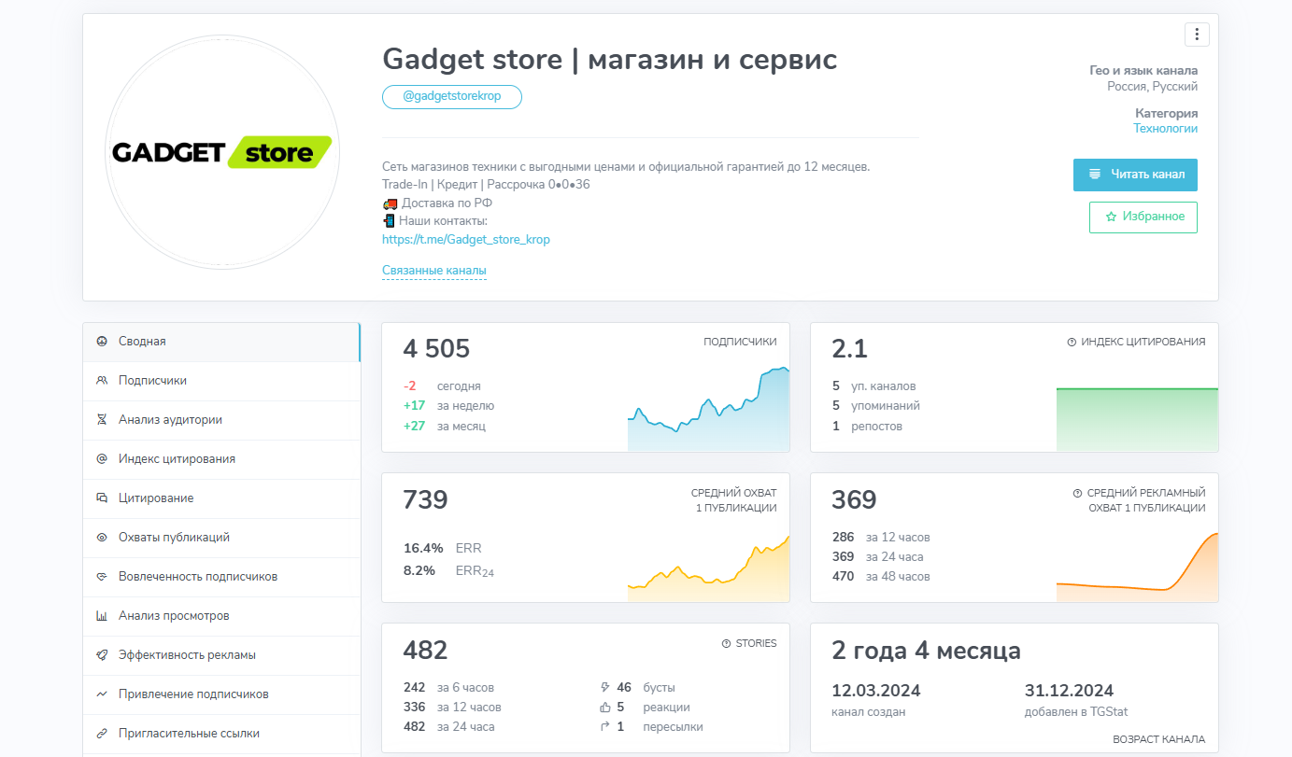This screenshot has height=757, width=1292.
Task: Expand Связанные каналы
Action: click(434, 271)
